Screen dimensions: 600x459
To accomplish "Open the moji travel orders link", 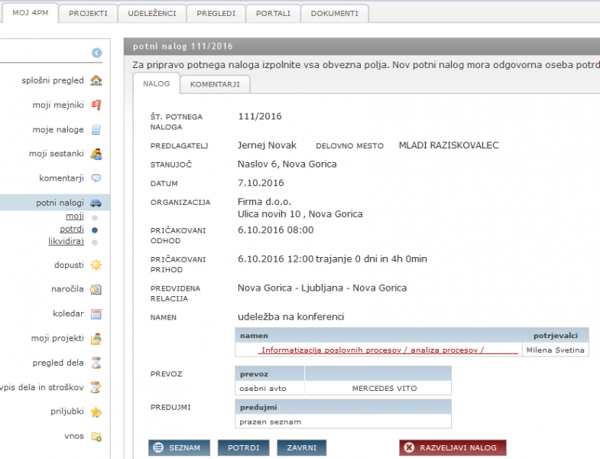I will [x=75, y=216].
